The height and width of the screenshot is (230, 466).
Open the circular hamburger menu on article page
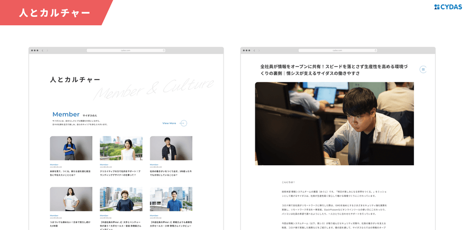(423, 69)
